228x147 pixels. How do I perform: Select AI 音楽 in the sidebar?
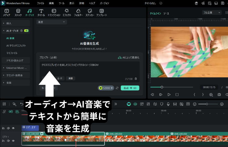pyautogui.click(x=10, y=38)
